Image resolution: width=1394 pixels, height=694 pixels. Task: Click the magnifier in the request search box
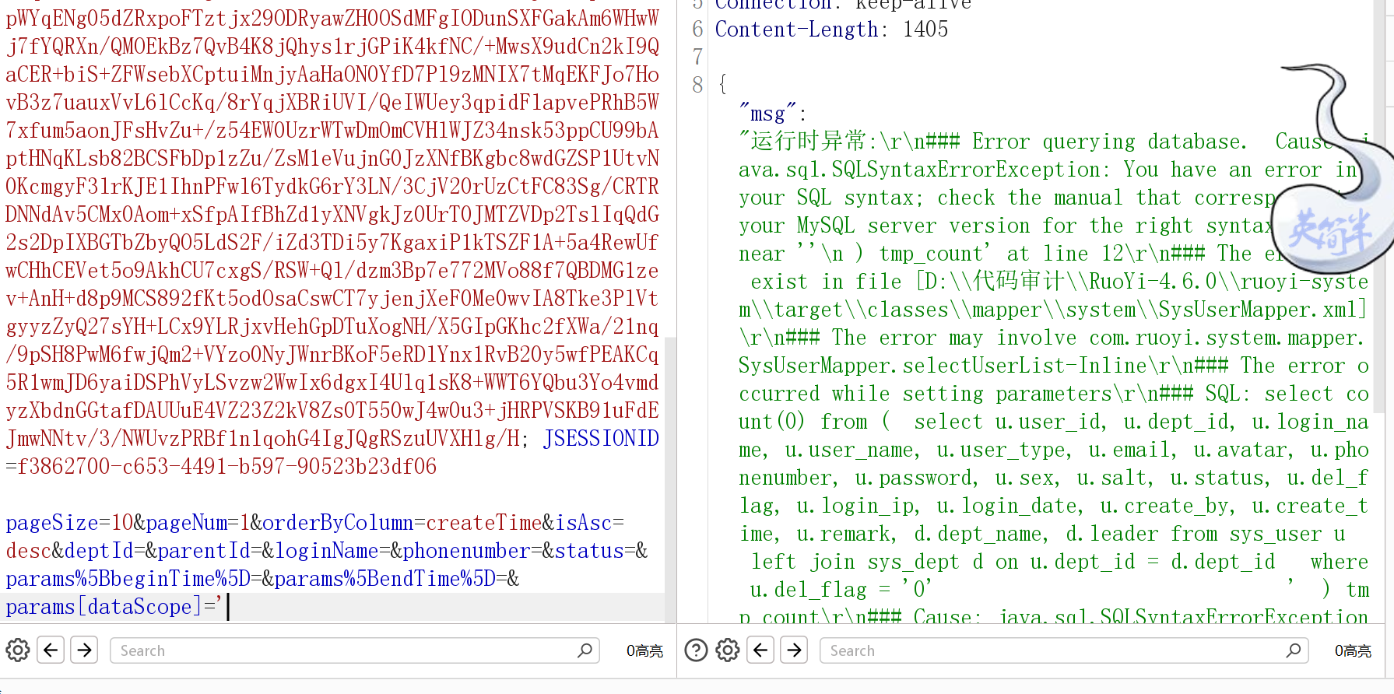585,650
